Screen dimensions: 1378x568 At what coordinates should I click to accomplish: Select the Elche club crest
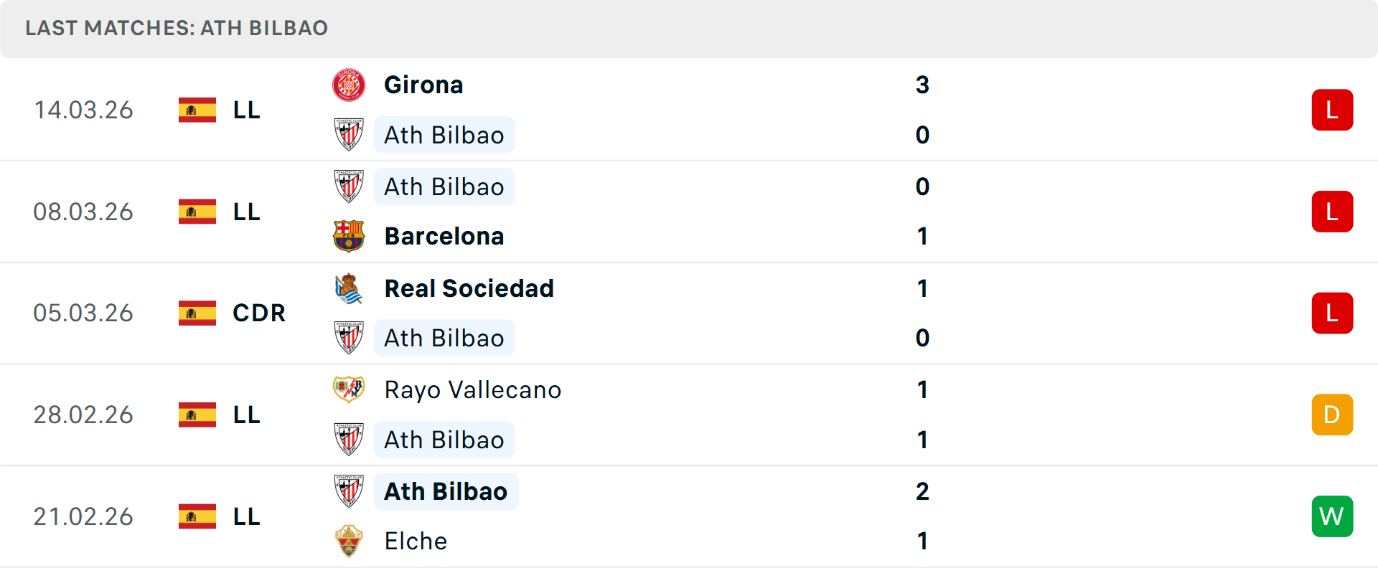point(350,541)
